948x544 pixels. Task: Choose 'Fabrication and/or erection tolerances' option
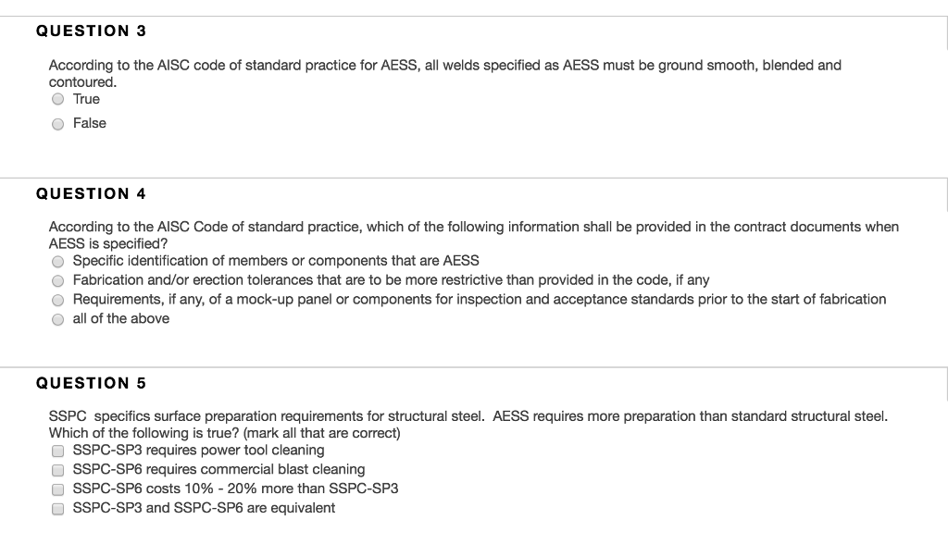pyautogui.click(x=57, y=280)
